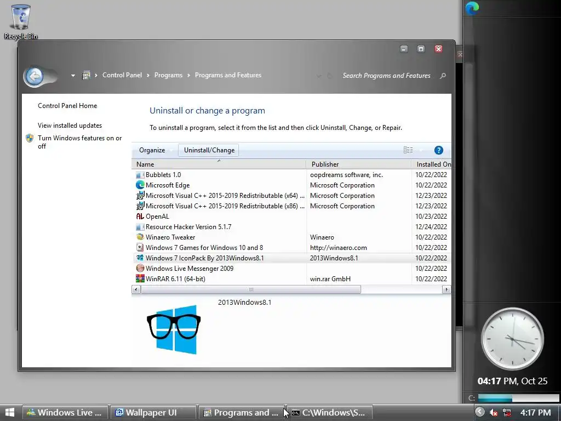Open the Help question mark button
Image resolution: width=561 pixels, height=421 pixels.
point(439,150)
